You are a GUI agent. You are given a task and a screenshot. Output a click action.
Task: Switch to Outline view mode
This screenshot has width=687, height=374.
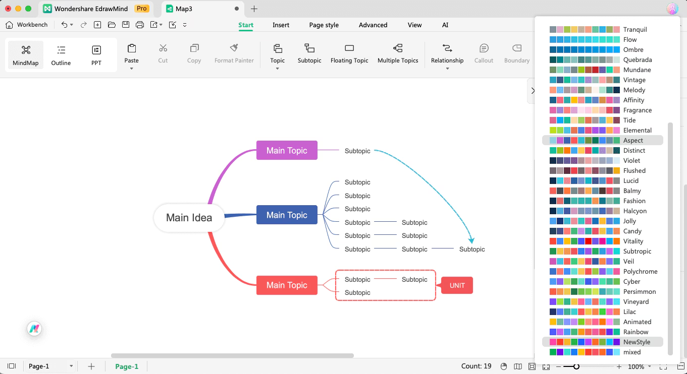click(61, 55)
